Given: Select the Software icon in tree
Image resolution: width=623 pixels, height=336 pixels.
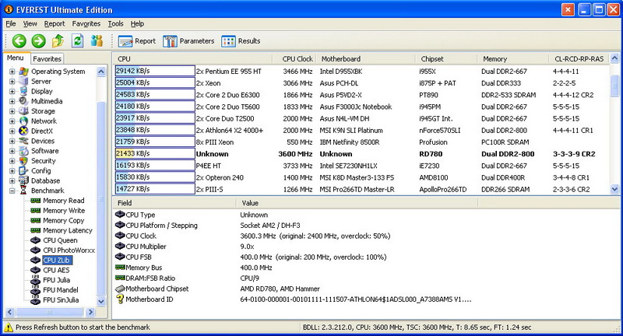Looking at the screenshot, I should (x=24, y=151).
